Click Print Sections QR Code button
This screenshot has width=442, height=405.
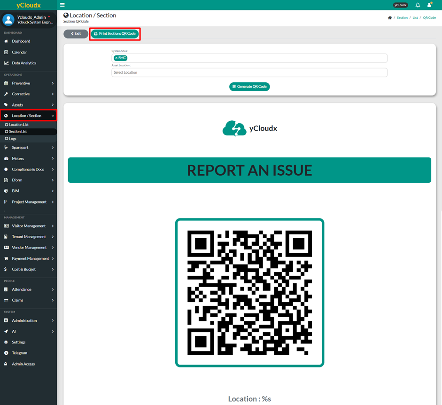(115, 33)
